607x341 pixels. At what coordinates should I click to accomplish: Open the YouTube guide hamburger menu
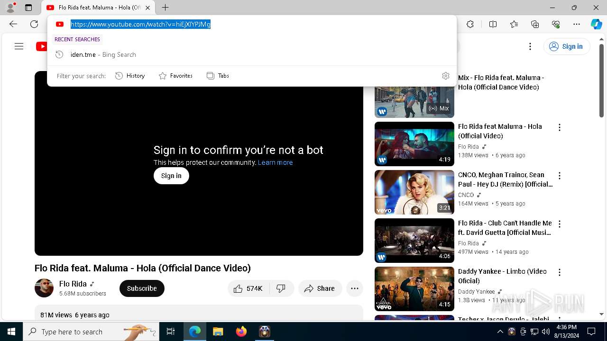tap(19, 46)
